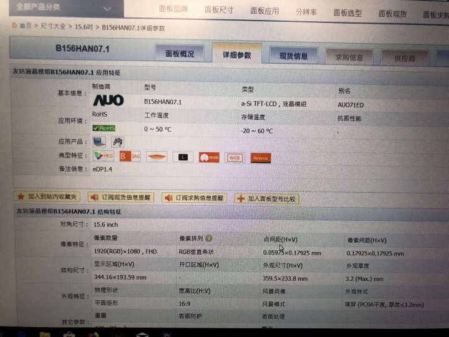The height and width of the screenshot is (337, 449).
Task: Select the RGB垂直条状 pixel arrangement value
Action: [196, 252]
